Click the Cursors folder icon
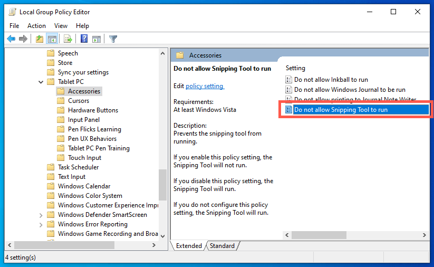The width and height of the screenshot is (434, 267). [61, 101]
